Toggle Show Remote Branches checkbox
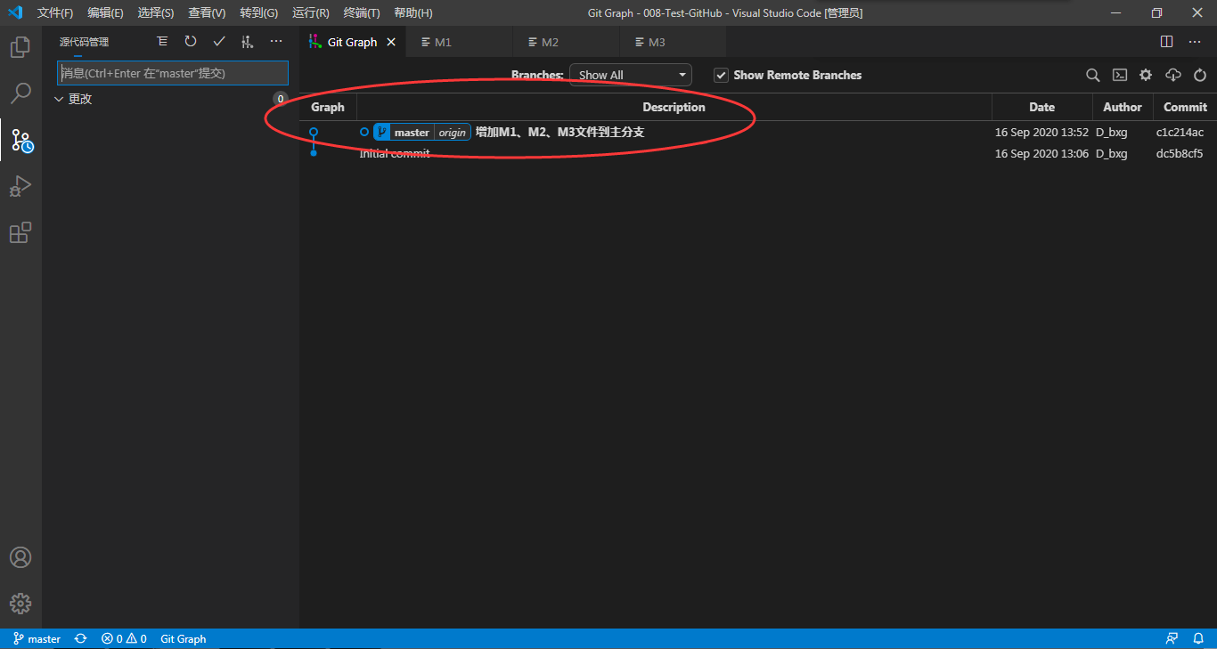1217x649 pixels. tap(722, 76)
